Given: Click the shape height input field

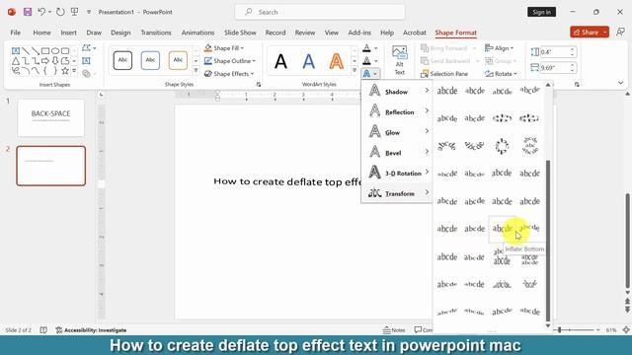Looking at the screenshot, I should [x=554, y=52].
